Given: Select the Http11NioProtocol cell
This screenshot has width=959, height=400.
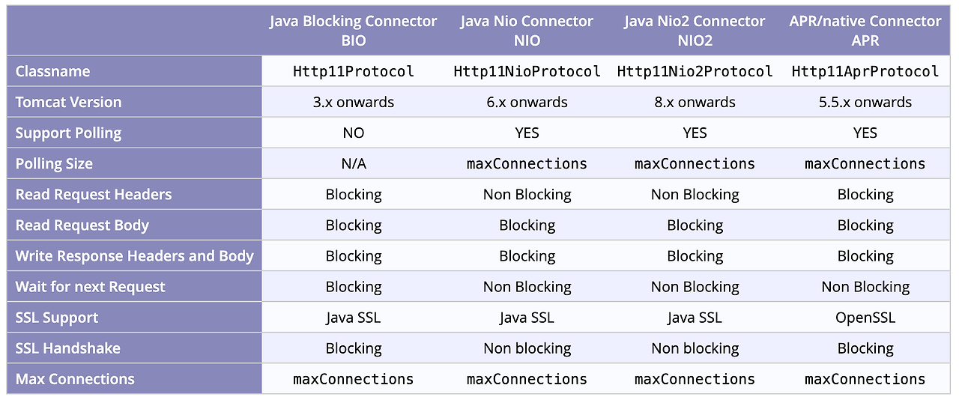Looking at the screenshot, I should (x=527, y=71).
